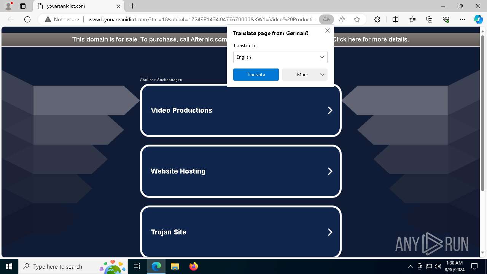Click the taskbar search box
The width and height of the screenshot is (487, 274).
73,266
